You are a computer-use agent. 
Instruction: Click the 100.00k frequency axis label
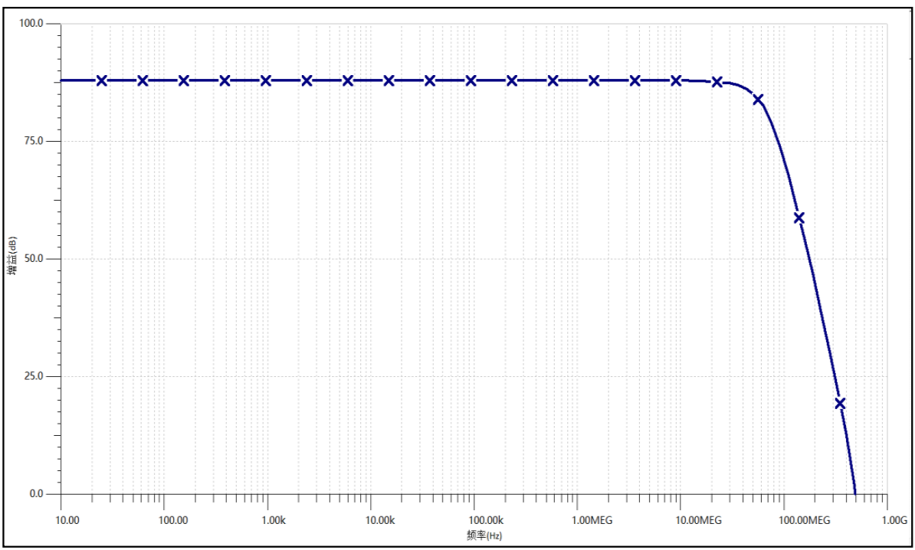(x=485, y=521)
